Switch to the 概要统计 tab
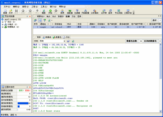 [x=41, y=16]
